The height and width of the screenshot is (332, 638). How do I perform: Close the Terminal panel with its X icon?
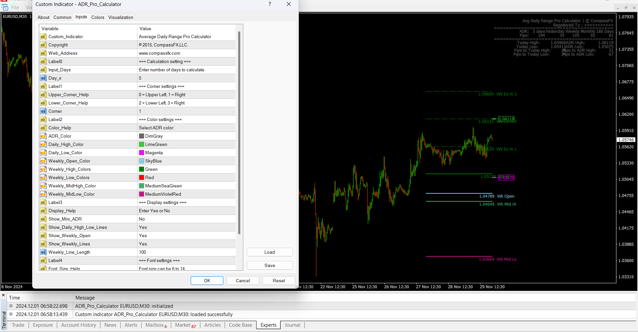click(x=3, y=295)
